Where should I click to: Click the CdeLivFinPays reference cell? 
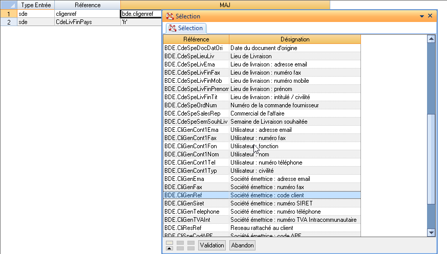86,22
